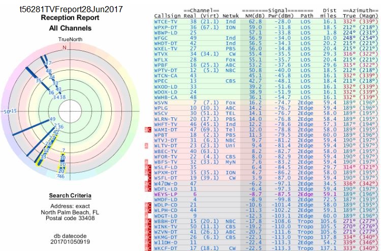Click channel 49 marker on radar plot
The width and height of the screenshot is (381, 251).
click(x=52, y=119)
